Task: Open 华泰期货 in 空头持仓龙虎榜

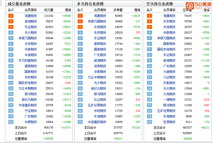Action: coord(169,33)
